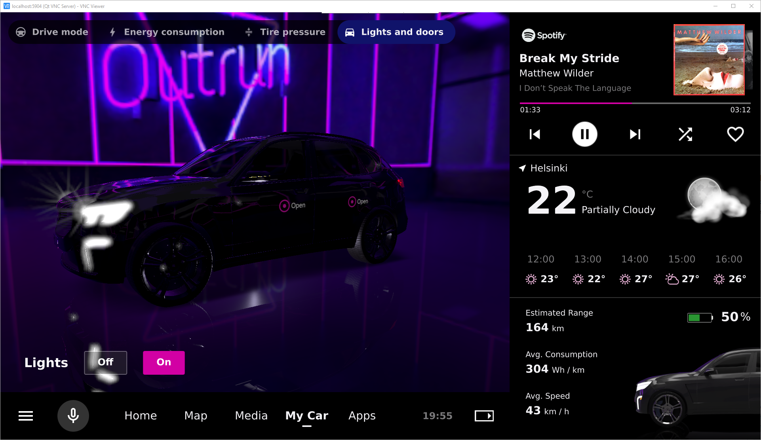Open the Apps section
761x440 pixels.
click(x=362, y=416)
